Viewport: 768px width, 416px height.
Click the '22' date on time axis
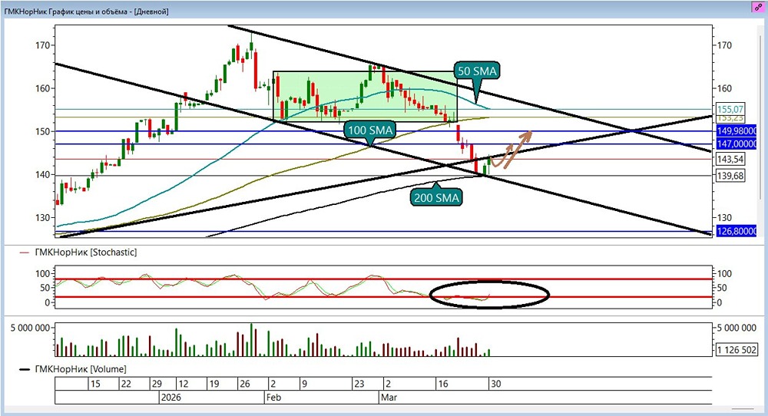(127, 384)
